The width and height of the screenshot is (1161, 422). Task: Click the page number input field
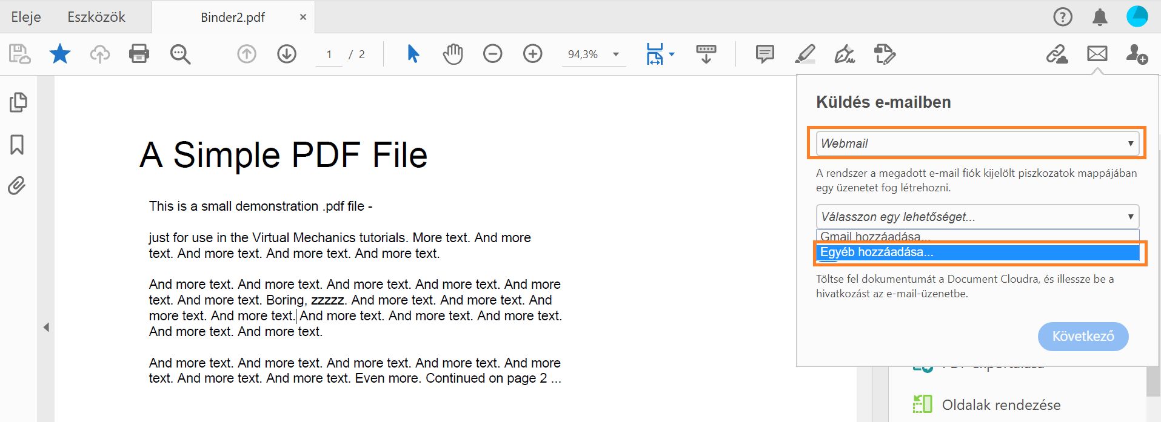coord(329,54)
